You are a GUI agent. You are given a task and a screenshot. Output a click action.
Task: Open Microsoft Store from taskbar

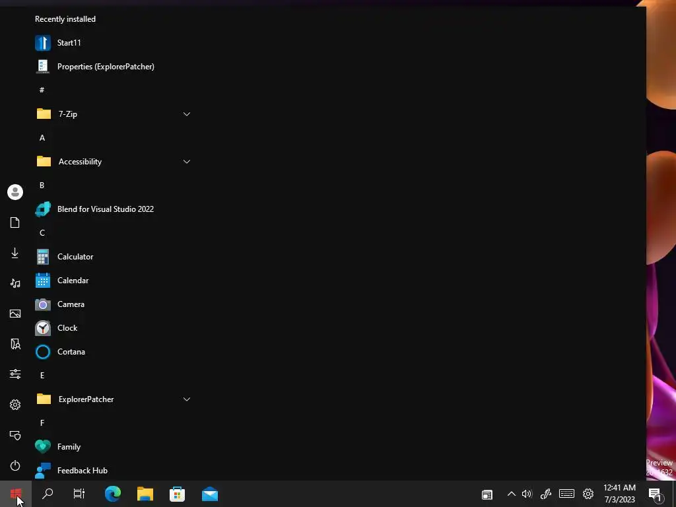[177, 494]
